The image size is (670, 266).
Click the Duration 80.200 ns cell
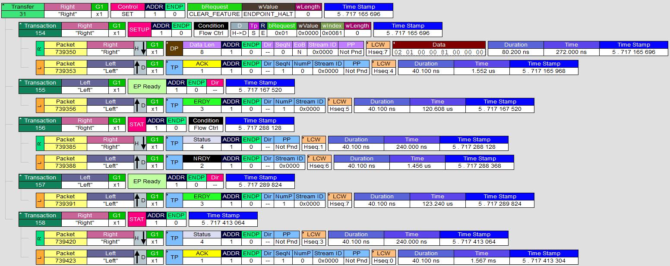click(x=515, y=52)
